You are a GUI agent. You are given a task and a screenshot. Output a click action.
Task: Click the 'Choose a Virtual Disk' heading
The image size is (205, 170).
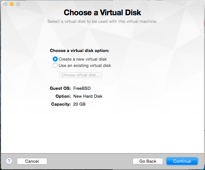pyautogui.click(x=102, y=13)
